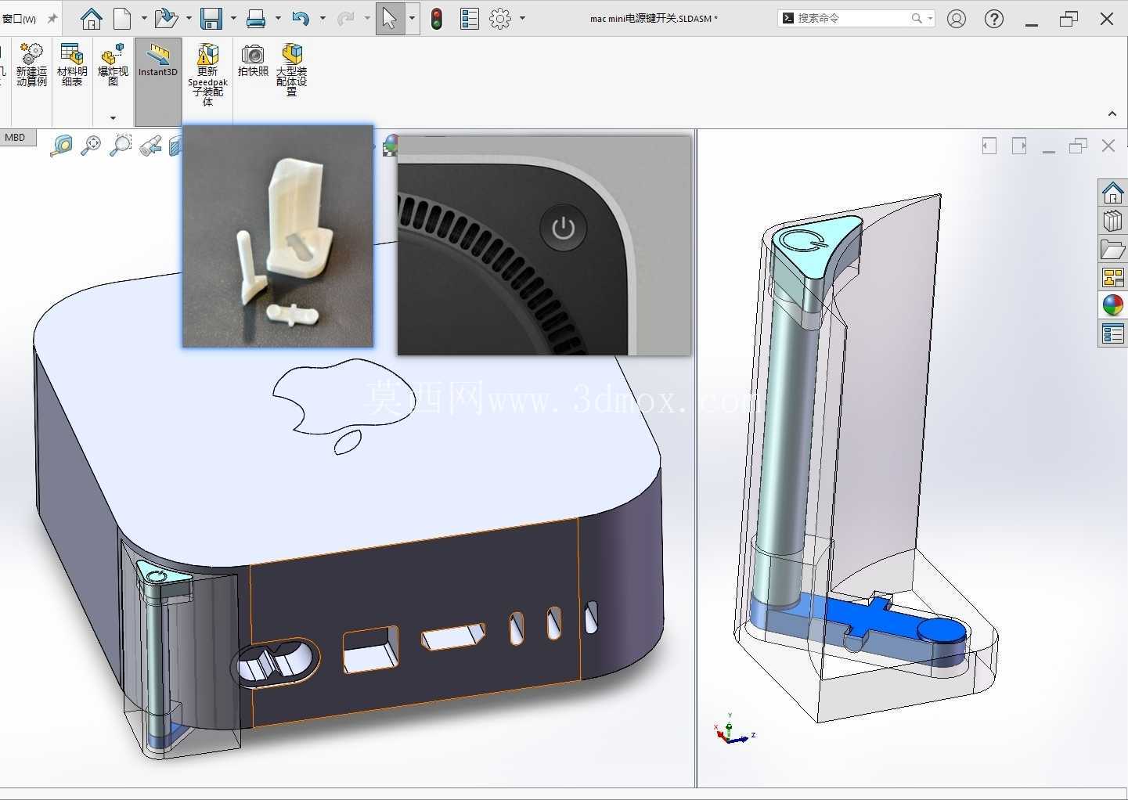Click the Open file folder icon
The image size is (1128, 800).
tap(166, 18)
